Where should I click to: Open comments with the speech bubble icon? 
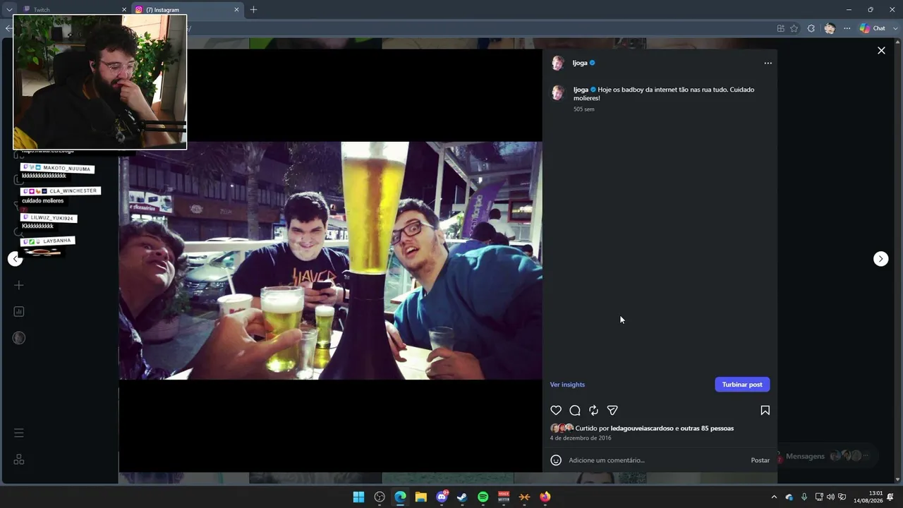(575, 410)
